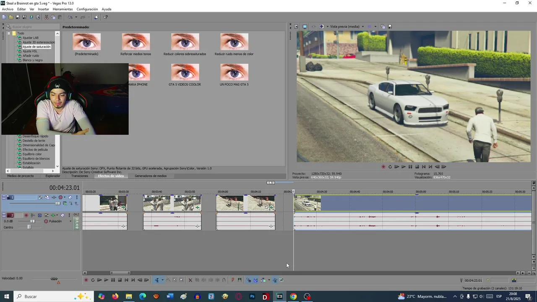Mute video track 1
This screenshot has height=302, width=537.
pyautogui.click(x=70, y=197)
